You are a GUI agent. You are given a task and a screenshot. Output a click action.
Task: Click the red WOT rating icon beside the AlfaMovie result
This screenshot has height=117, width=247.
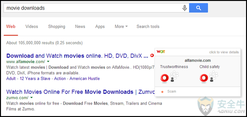tap(152, 55)
